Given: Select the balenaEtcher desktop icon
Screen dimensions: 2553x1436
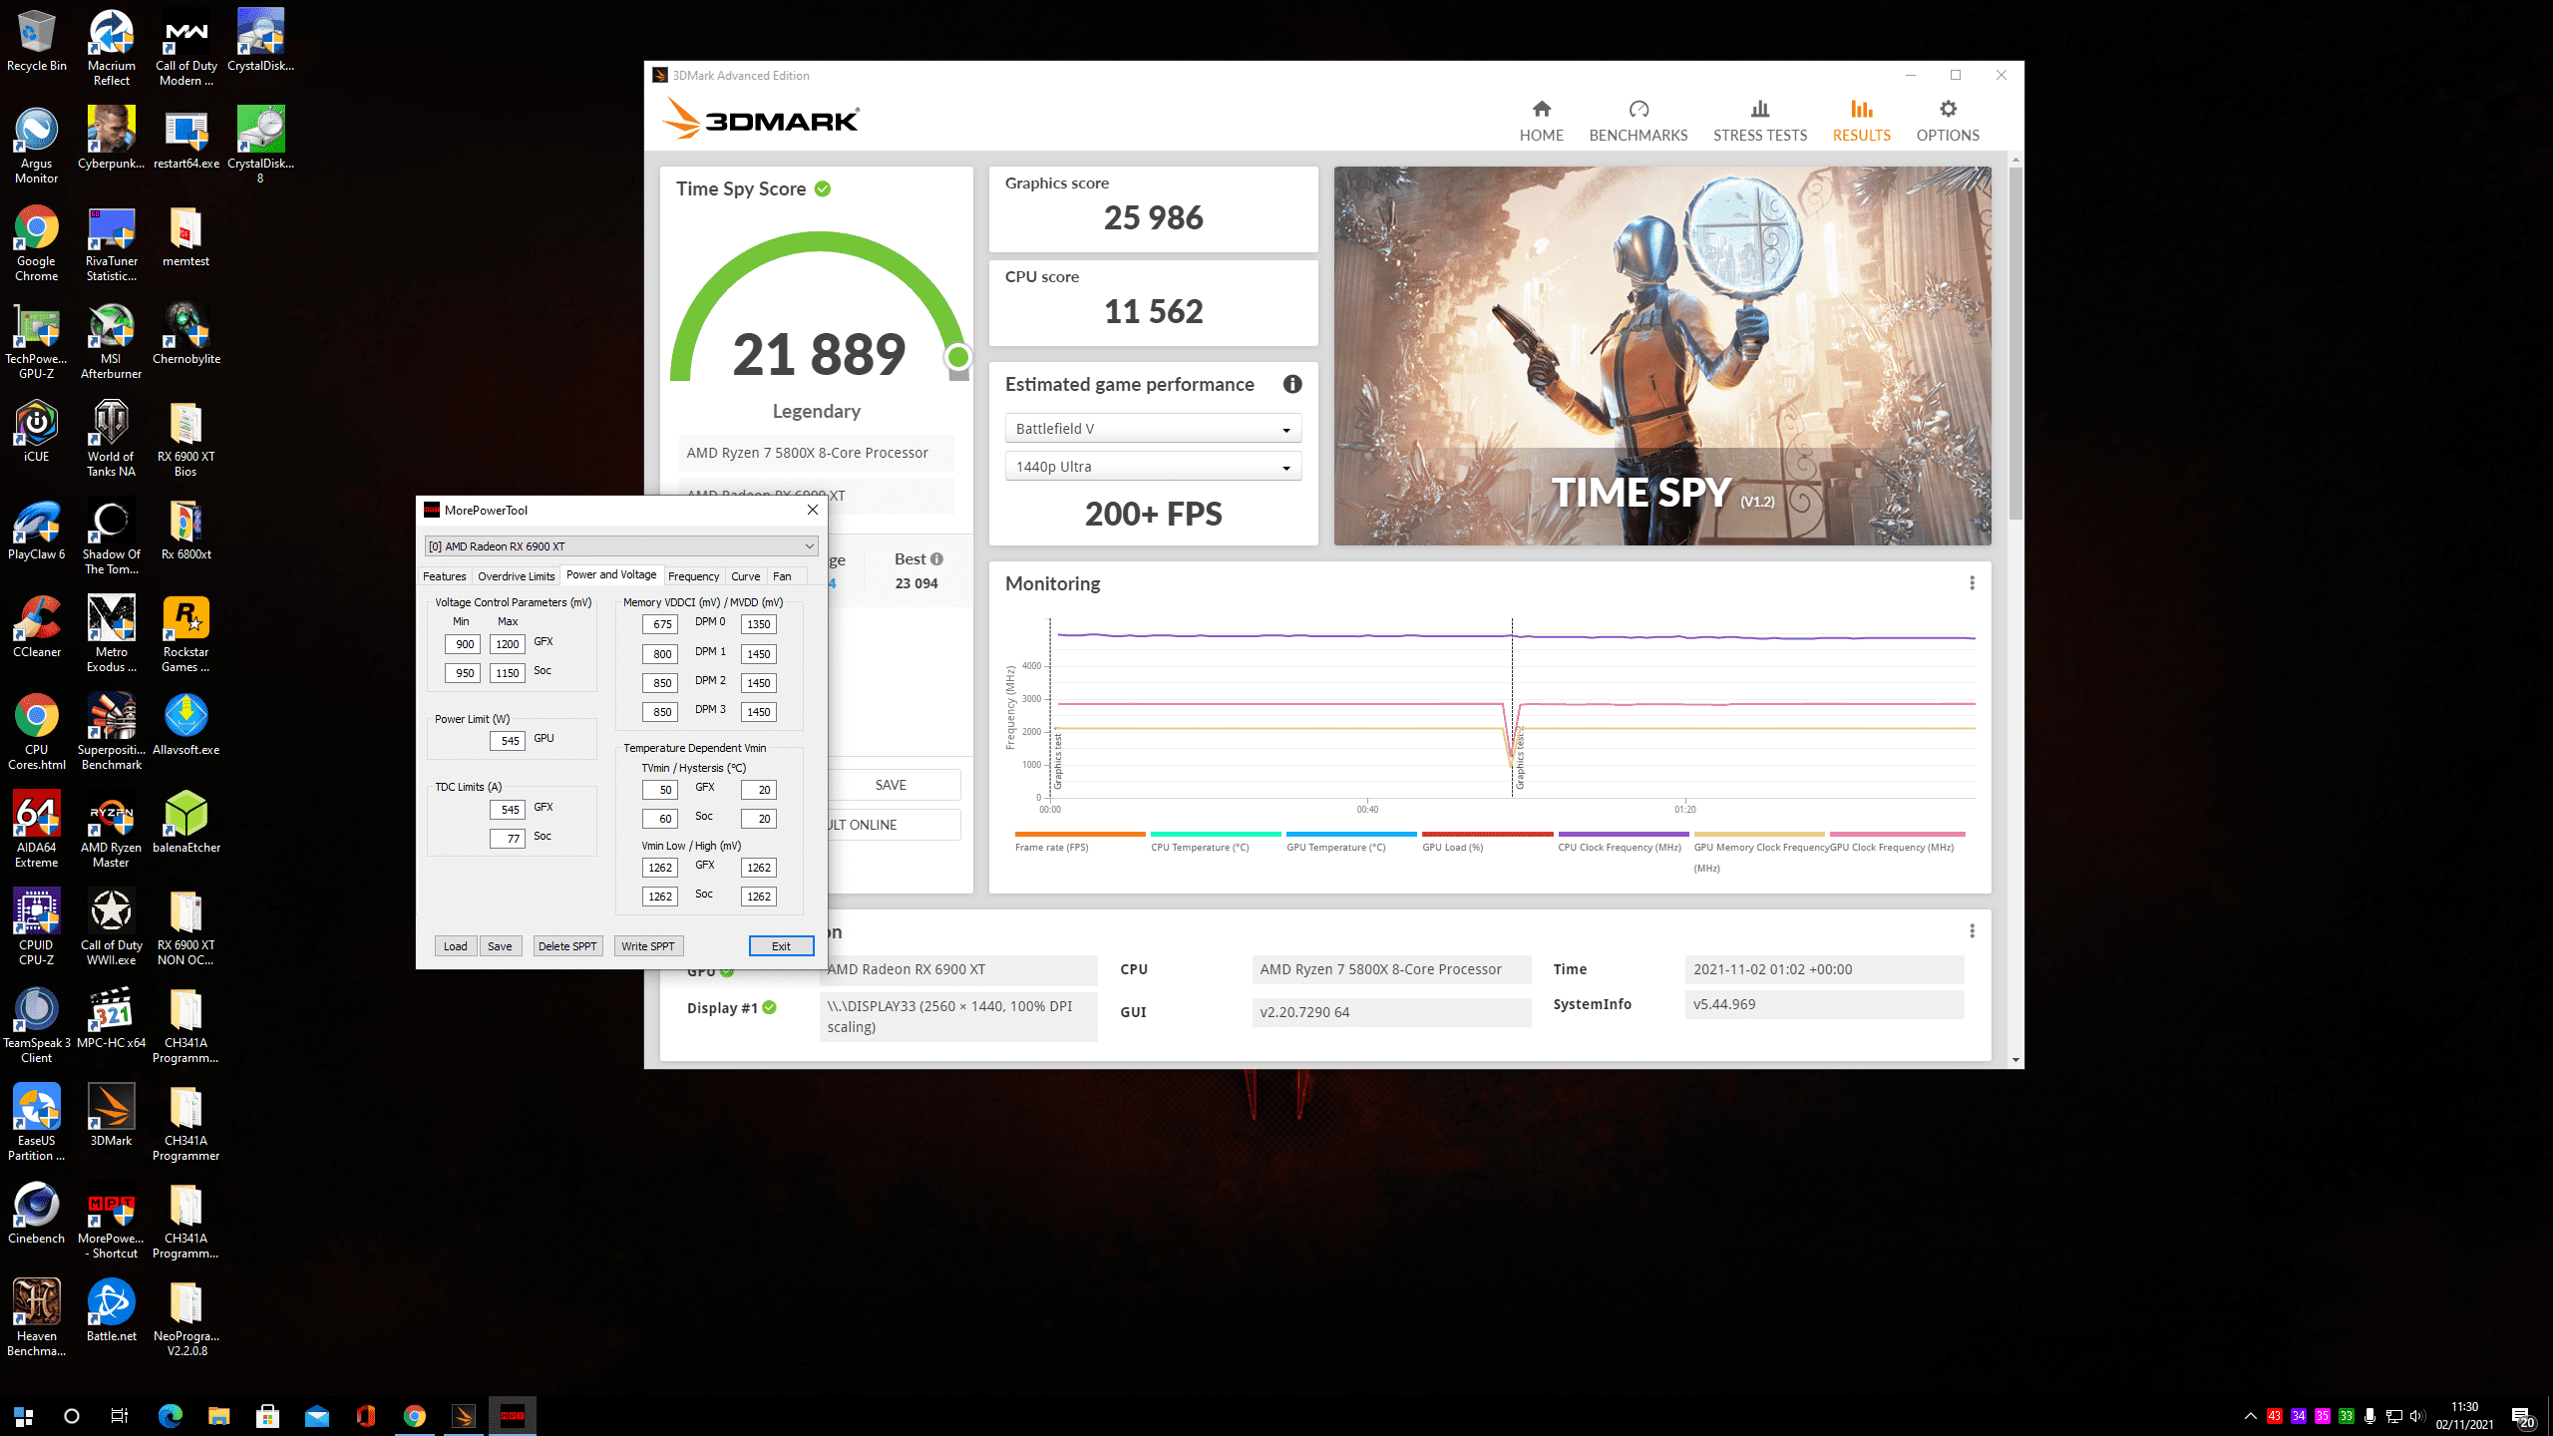Looking at the screenshot, I should [x=185, y=823].
